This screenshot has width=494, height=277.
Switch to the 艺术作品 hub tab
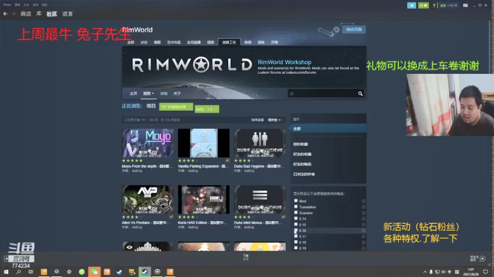(174, 42)
